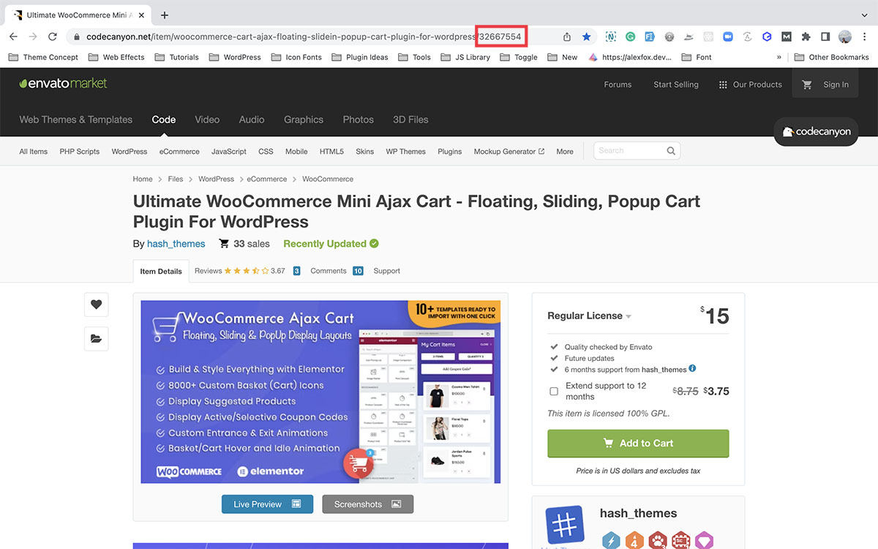The height and width of the screenshot is (549, 878).
Task: Select Web Themes & Templates menu
Action: pos(76,119)
